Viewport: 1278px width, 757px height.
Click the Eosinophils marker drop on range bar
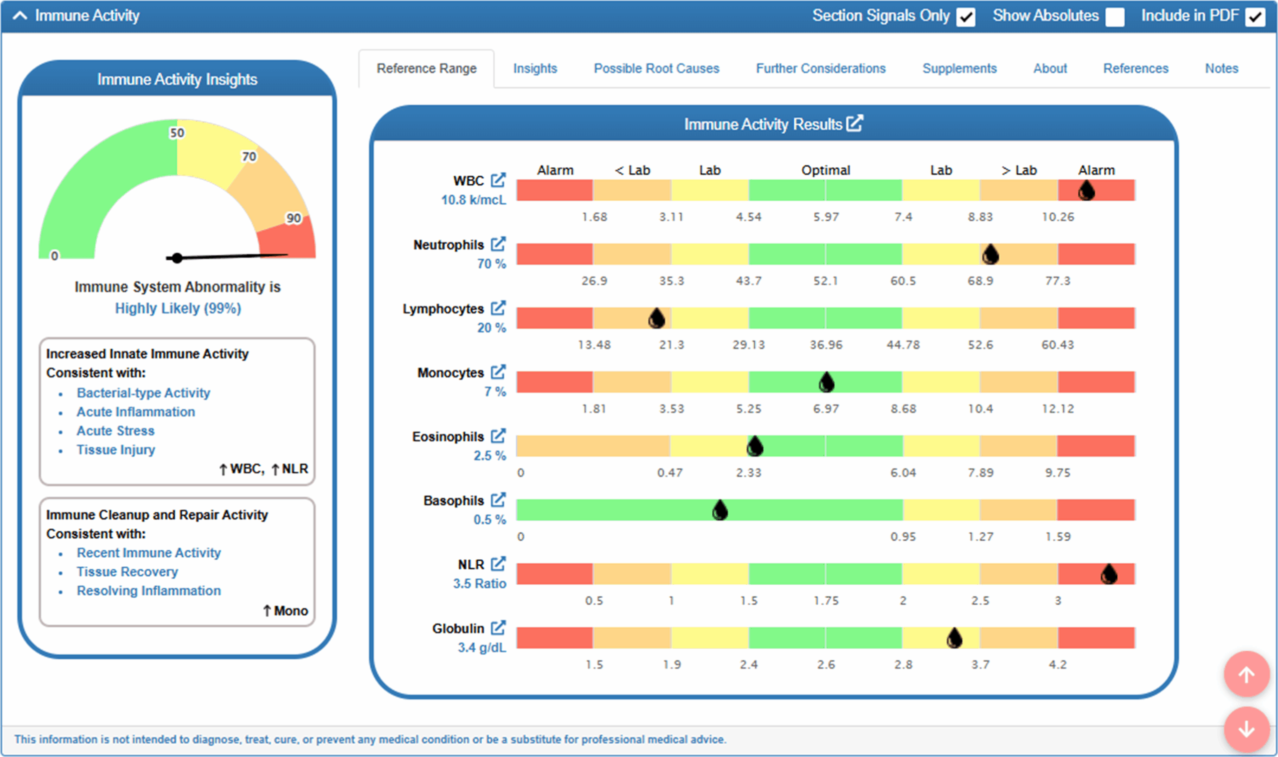(x=755, y=446)
